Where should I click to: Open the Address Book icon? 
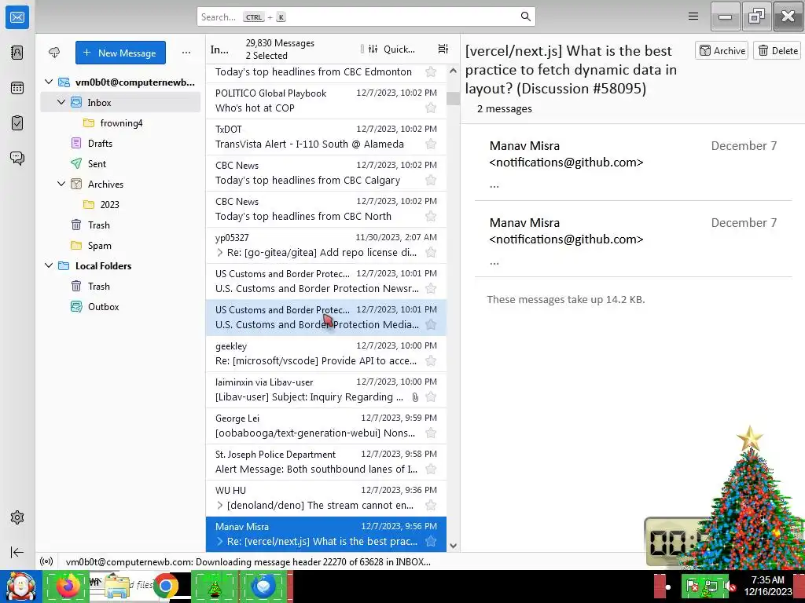17,53
